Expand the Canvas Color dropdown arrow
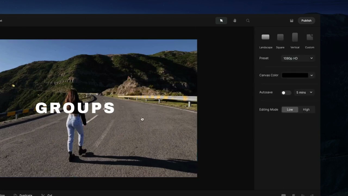The width and height of the screenshot is (348, 196). (x=312, y=75)
